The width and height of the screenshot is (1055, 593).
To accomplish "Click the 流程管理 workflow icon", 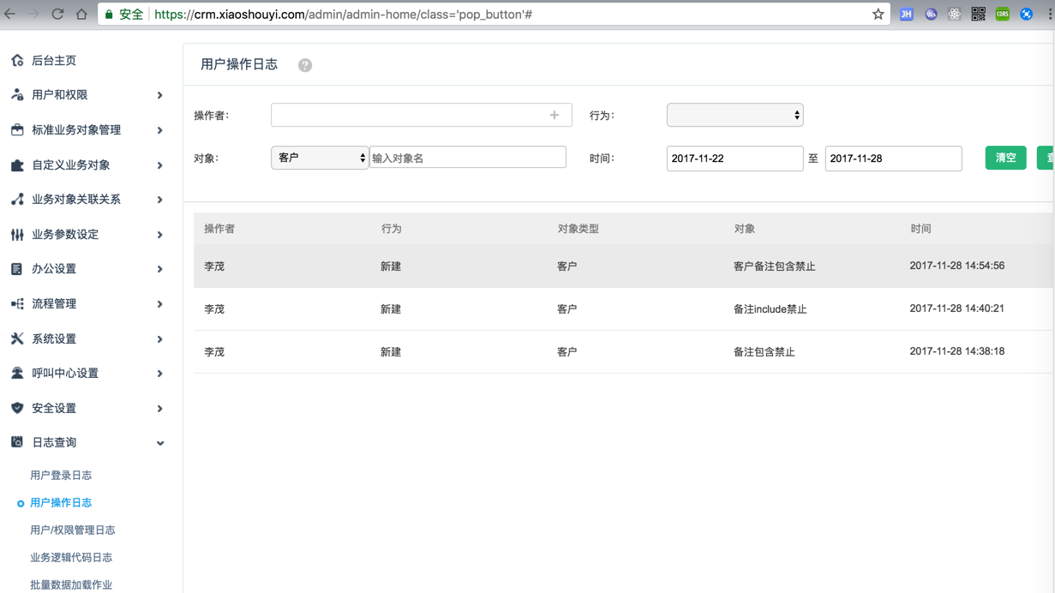I will (x=17, y=304).
